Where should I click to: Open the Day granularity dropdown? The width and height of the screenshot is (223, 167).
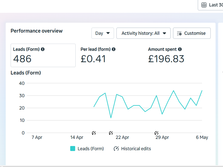click(x=102, y=33)
